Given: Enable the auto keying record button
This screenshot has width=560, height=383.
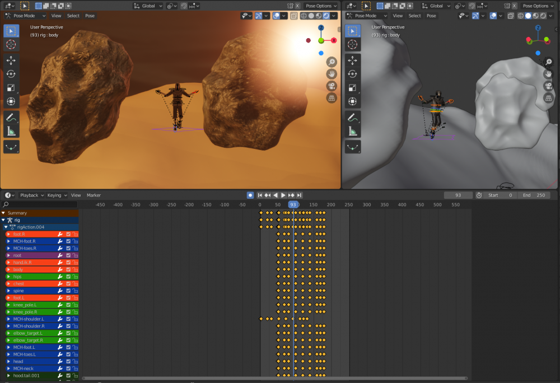Looking at the screenshot, I should click(250, 195).
